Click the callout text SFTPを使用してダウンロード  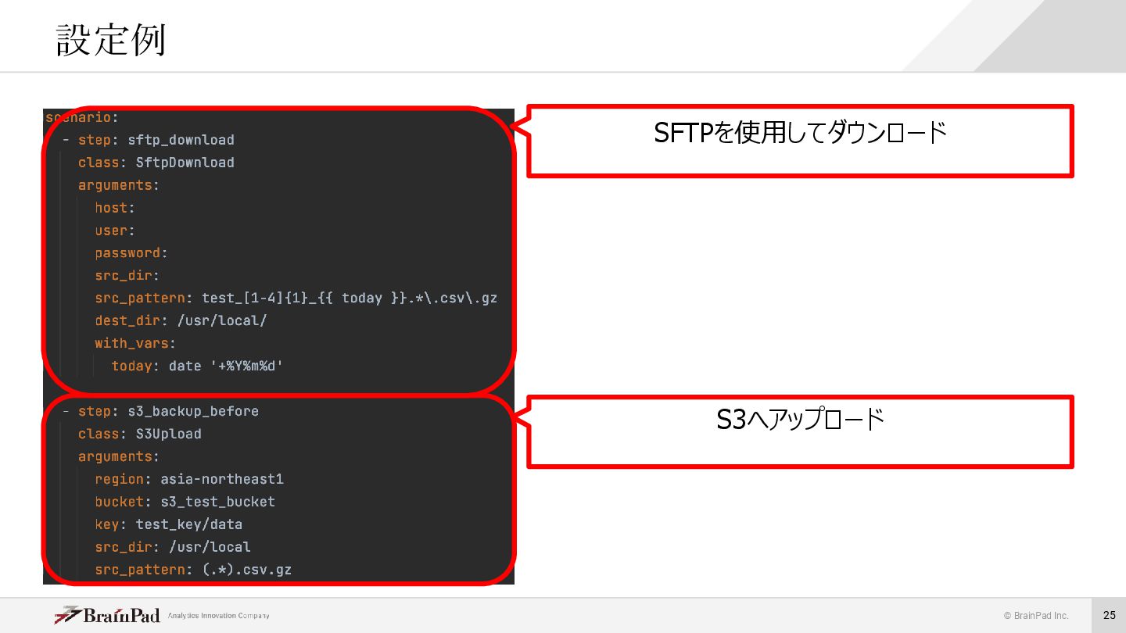point(800,134)
